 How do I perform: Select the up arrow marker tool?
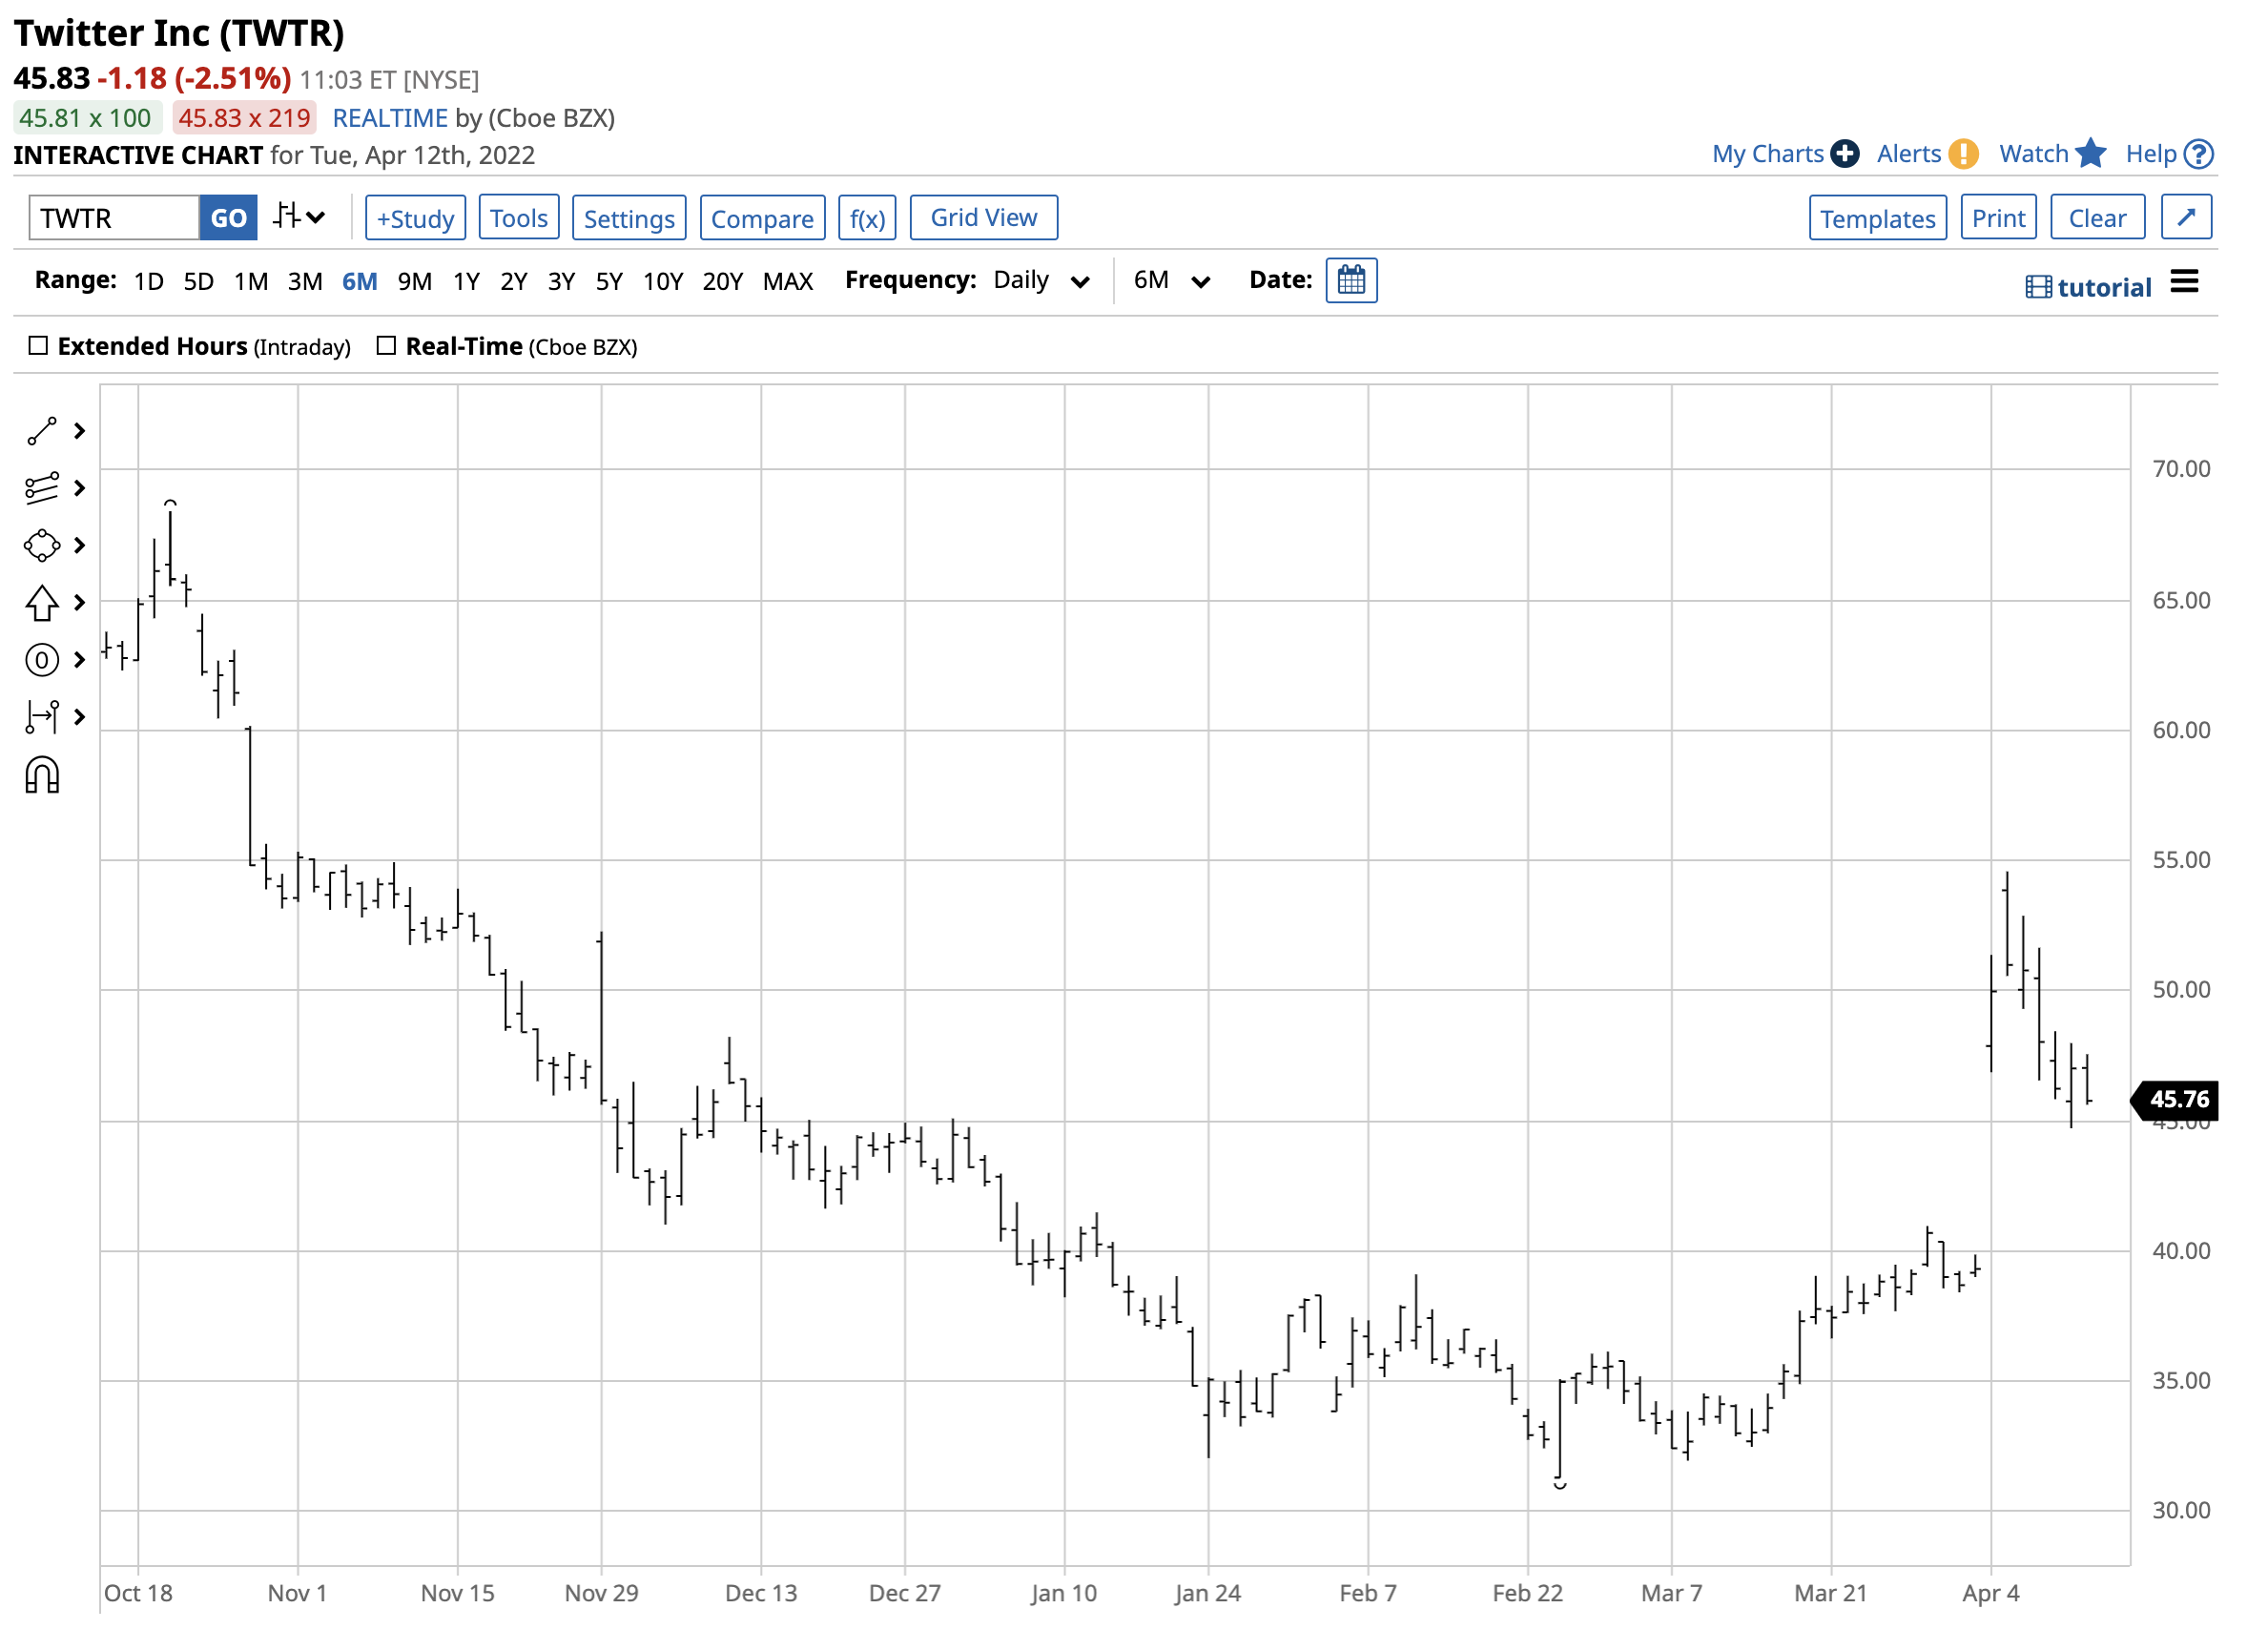[42, 603]
